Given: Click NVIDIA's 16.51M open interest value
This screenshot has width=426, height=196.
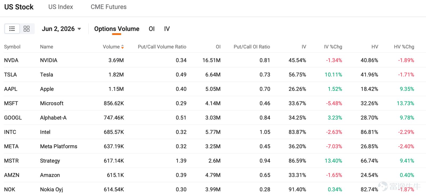Looking at the screenshot, I should pos(211,60).
